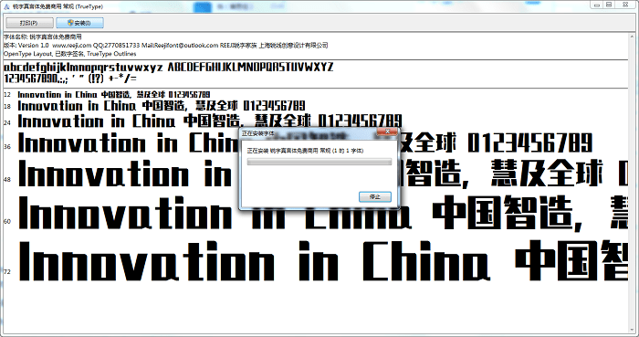
Task: Click the lowercase and uppercase alphabet sample line
Action: (x=168, y=67)
